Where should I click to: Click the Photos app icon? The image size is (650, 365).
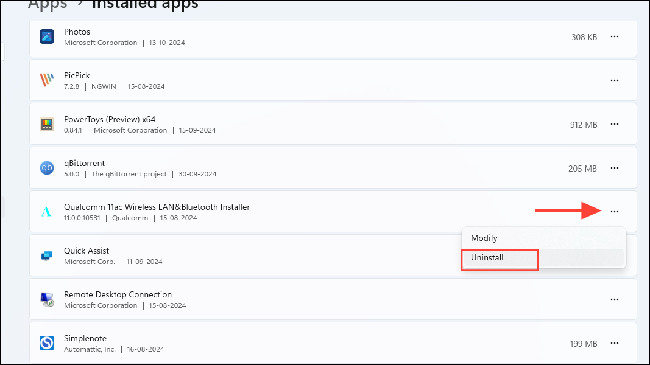tap(47, 37)
